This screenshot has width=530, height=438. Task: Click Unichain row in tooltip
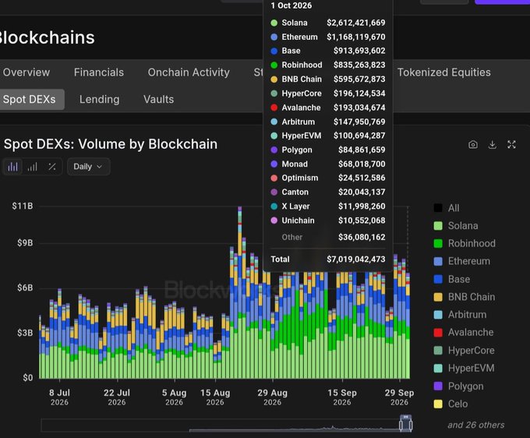(x=328, y=221)
